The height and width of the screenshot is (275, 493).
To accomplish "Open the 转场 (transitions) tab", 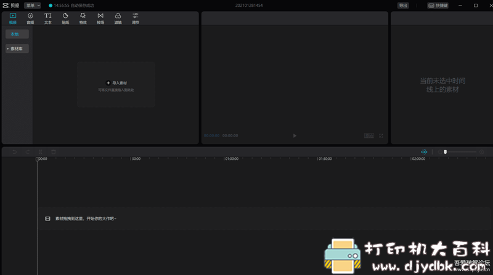I will (100, 18).
